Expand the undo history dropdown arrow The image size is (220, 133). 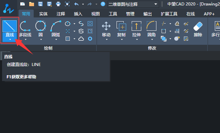(x=83, y=4)
